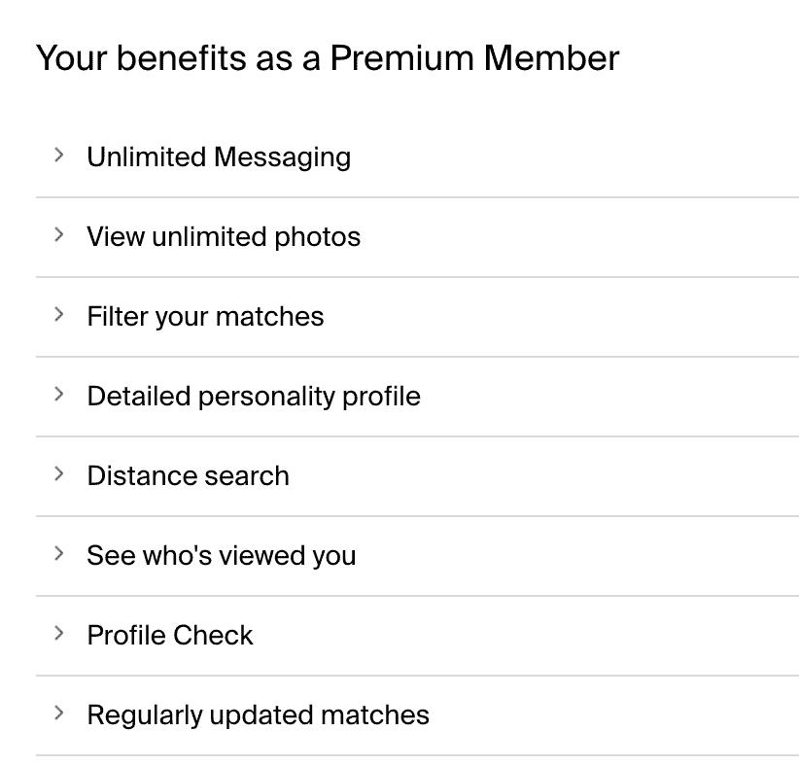Click the chevron beside View unlimited photos
The width and height of the screenshot is (799, 766).
pyautogui.click(x=59, y=235)
